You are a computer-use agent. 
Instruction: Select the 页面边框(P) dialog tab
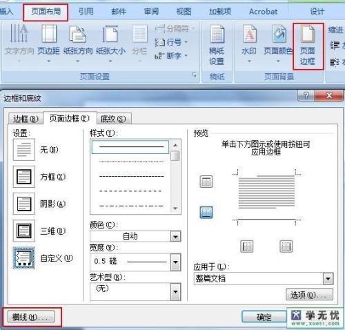click(x=70, y=118)
